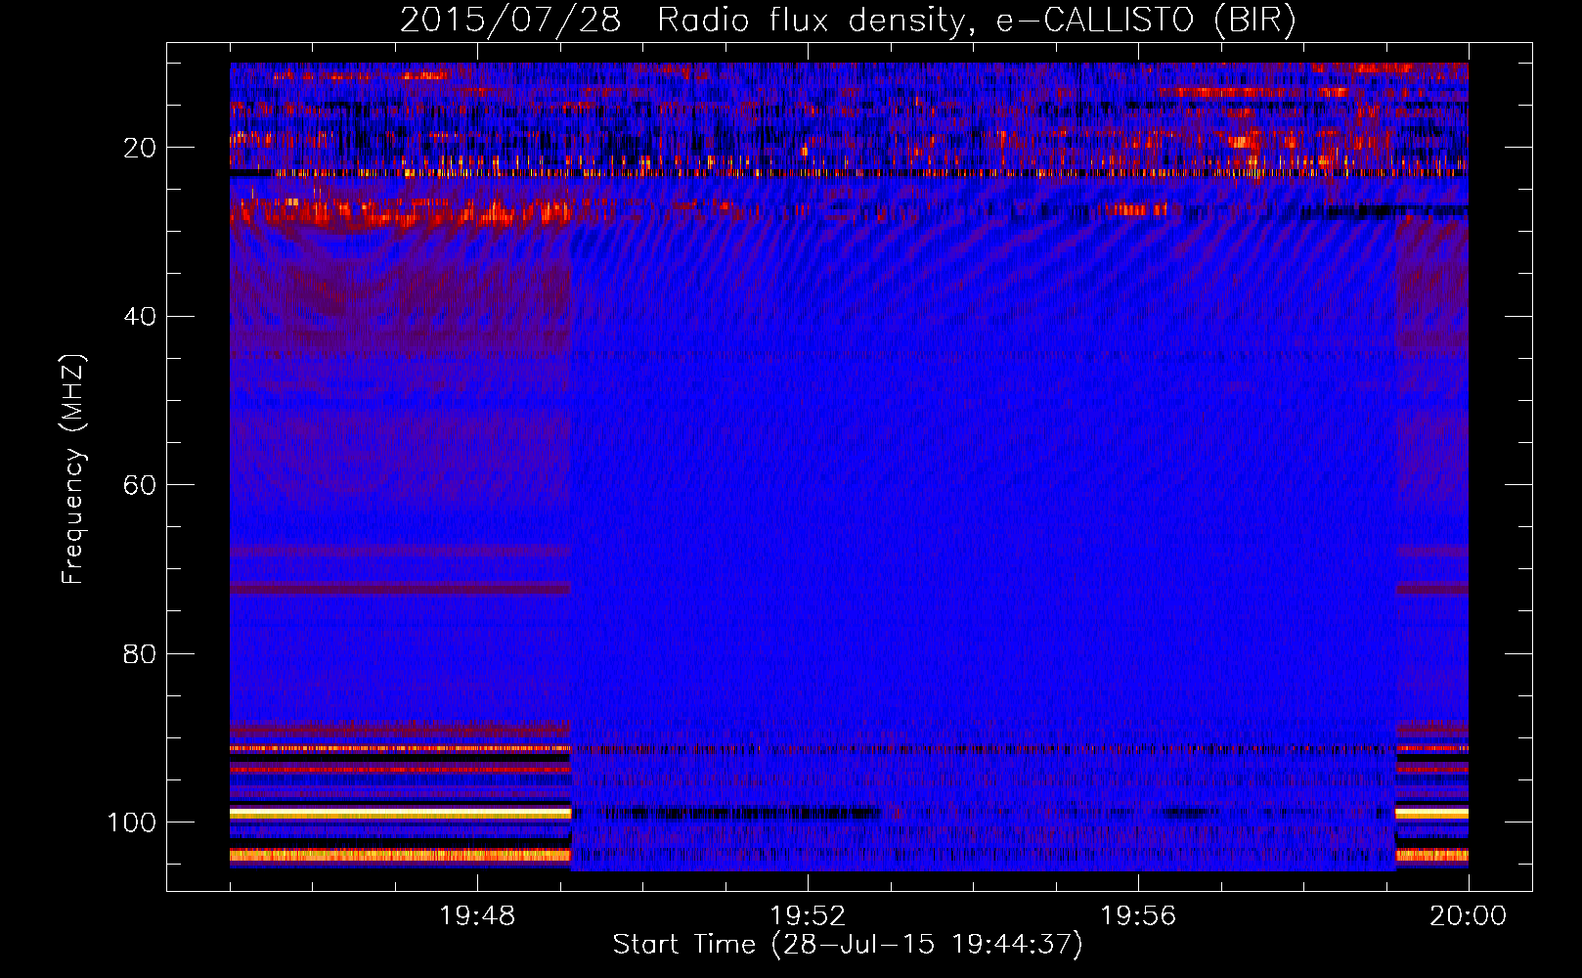Click the '19:48' time tick label

pos(477,916)
